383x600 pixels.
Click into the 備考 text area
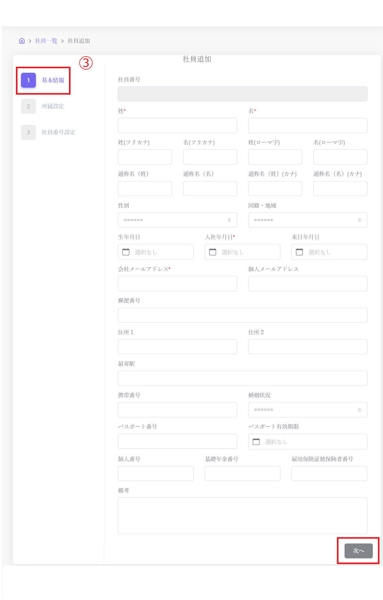243,515
